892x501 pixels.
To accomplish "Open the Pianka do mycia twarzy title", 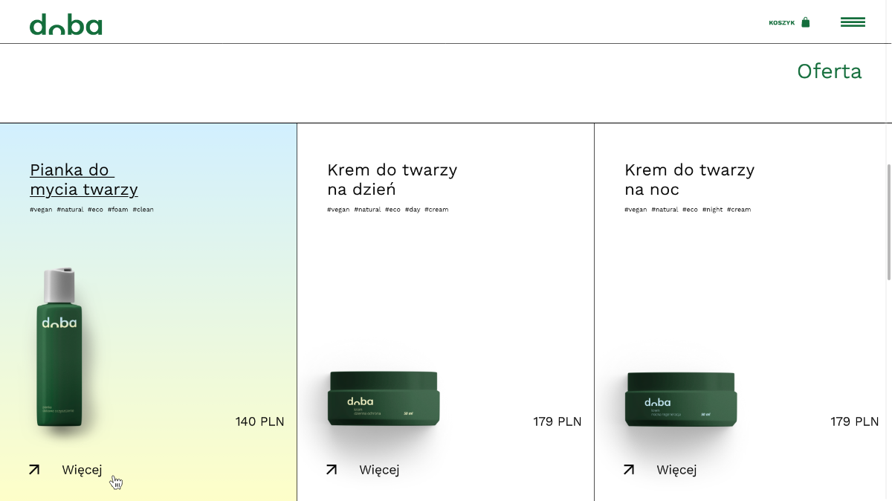I will coord(83,180).
